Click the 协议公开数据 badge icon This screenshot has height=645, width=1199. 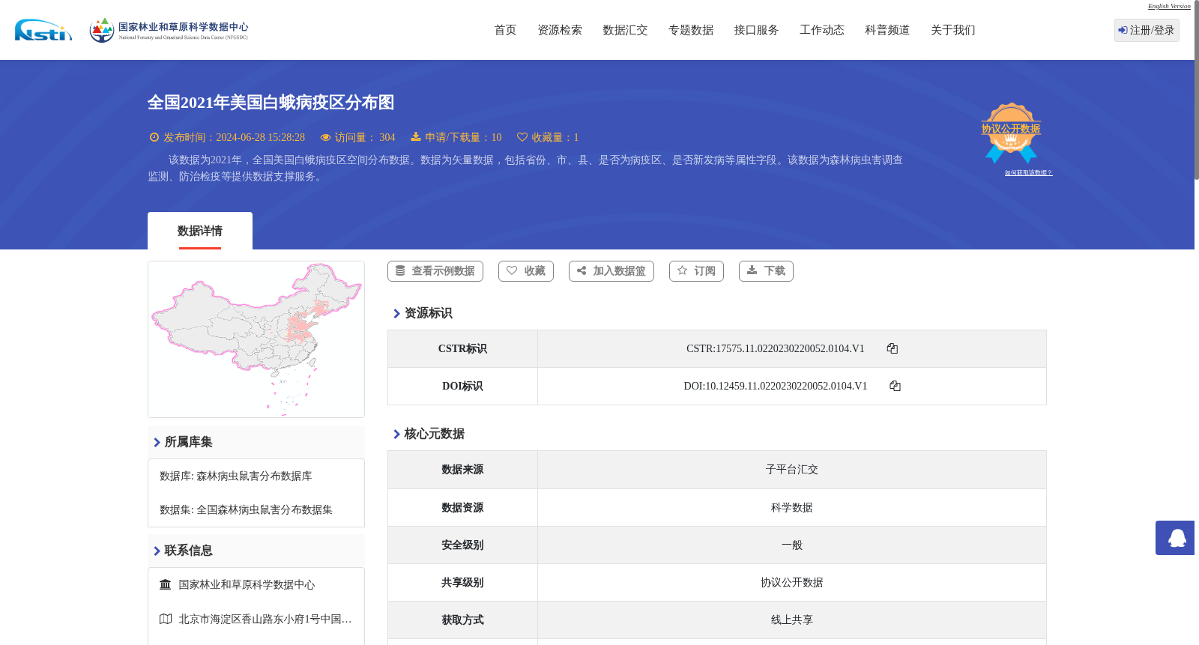click(x=1011, y=133)
